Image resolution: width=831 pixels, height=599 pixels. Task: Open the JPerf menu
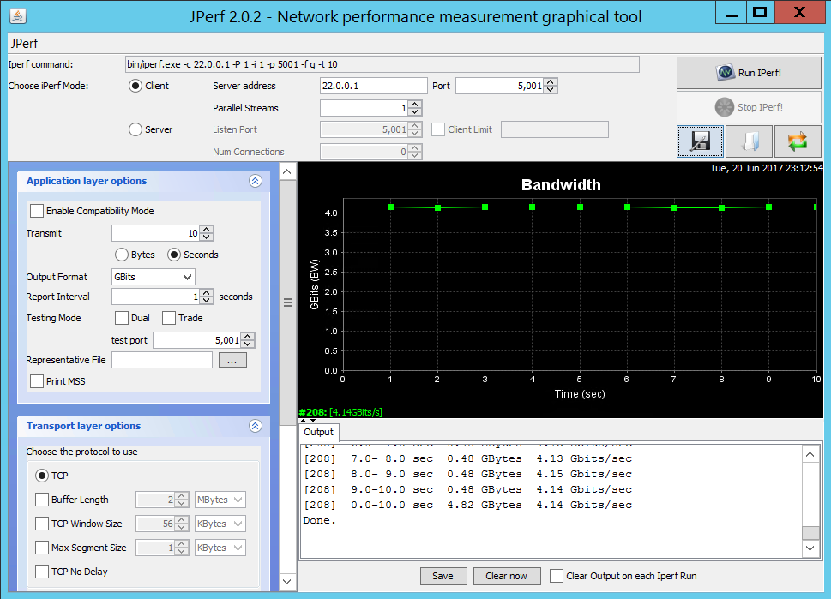[24, 44]
